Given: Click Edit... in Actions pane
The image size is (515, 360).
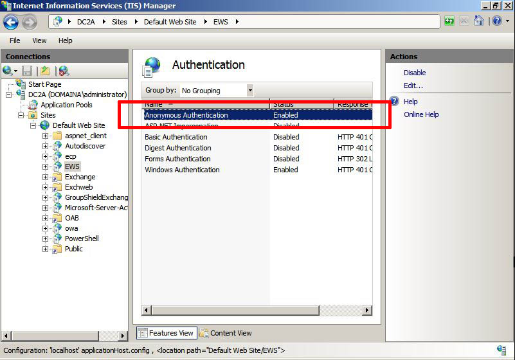Looking at the screenshot, I should [413, 85].
